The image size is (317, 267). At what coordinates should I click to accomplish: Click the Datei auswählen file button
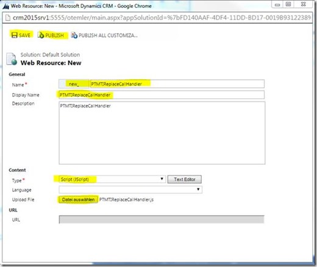[78, 200]
